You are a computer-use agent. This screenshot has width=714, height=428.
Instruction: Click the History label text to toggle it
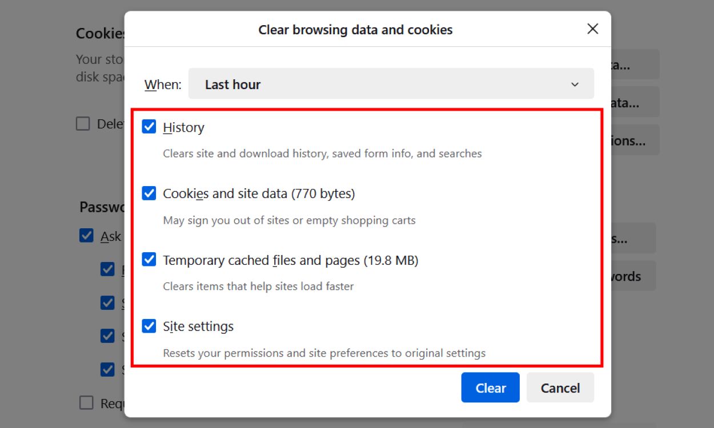(184, 127)
